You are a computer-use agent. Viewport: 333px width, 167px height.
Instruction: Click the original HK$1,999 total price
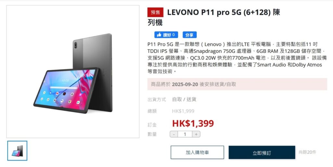point(183,111)
